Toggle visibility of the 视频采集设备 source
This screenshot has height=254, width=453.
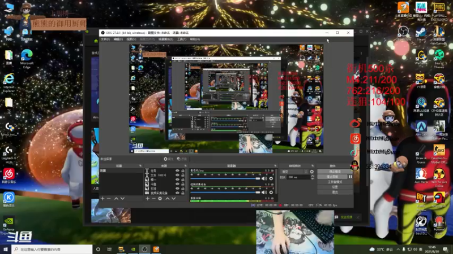point(177,193)
